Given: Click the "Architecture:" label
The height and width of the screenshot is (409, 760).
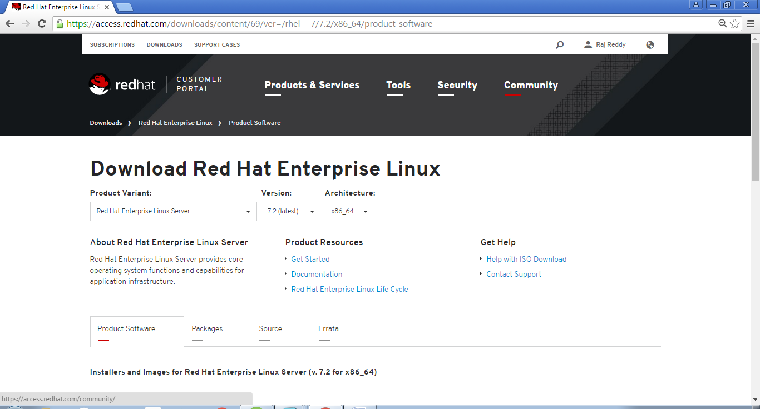Looking at the screenshot, I should (350, 193).
